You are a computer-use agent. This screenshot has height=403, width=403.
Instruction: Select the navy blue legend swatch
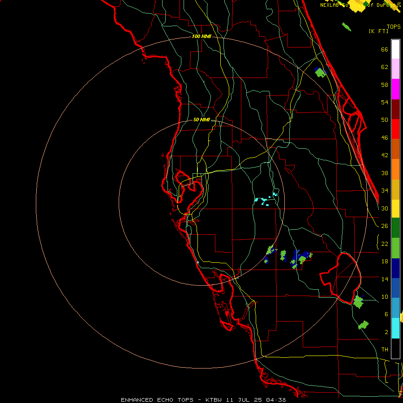click(x=395, y=268)
